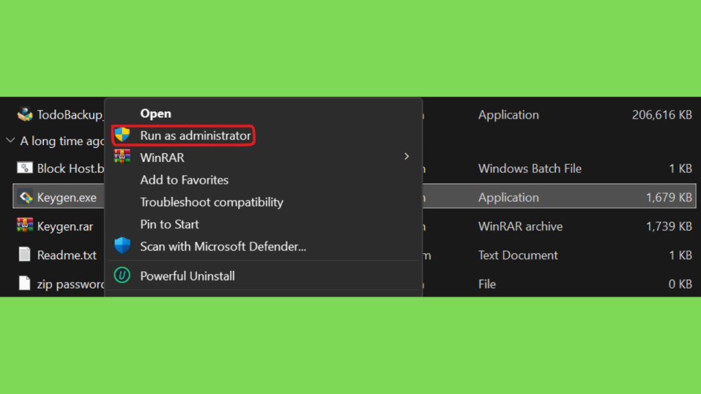Select Scan with Microsoft Defender
The height and width of the screenshot is (394, 701).
click(x=223, y=246)
